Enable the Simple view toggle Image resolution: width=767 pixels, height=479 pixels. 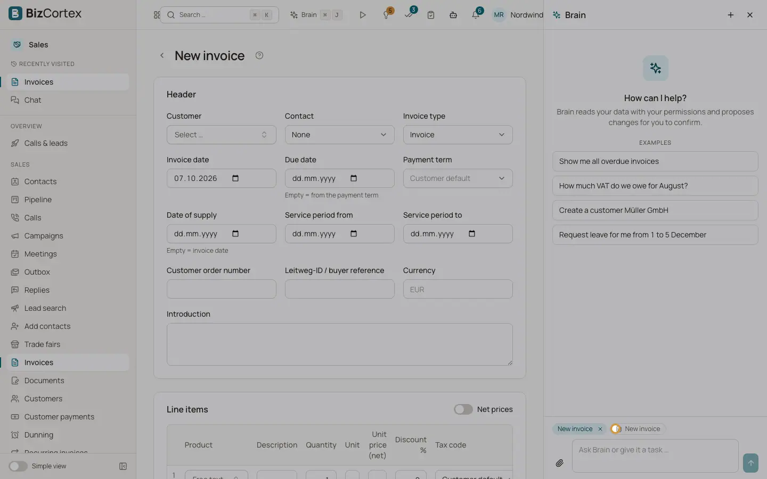pyautogui.click(x=18, y=466)
